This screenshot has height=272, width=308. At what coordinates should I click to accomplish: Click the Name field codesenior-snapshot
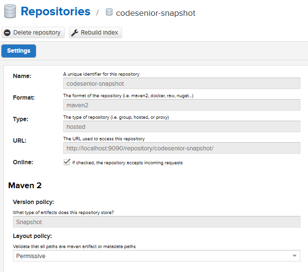(x=182, y=83)
